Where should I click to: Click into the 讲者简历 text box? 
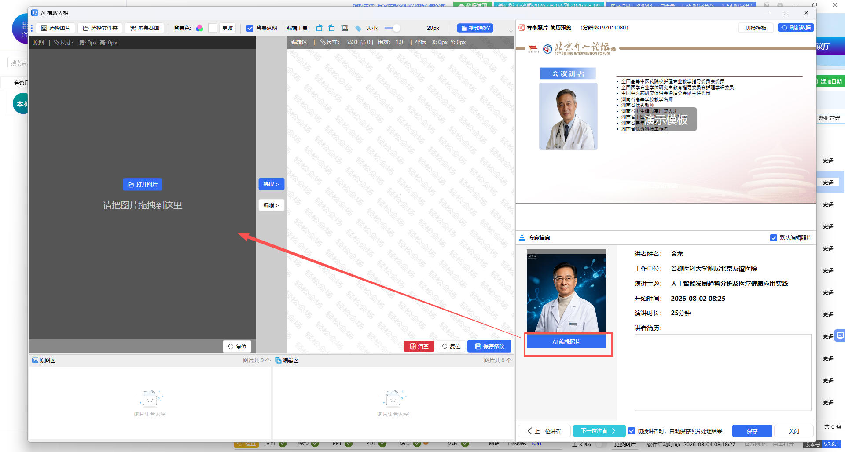point(723,372)
